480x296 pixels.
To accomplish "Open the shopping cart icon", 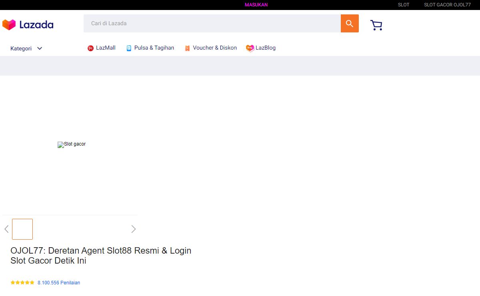I will click(376, 25).
